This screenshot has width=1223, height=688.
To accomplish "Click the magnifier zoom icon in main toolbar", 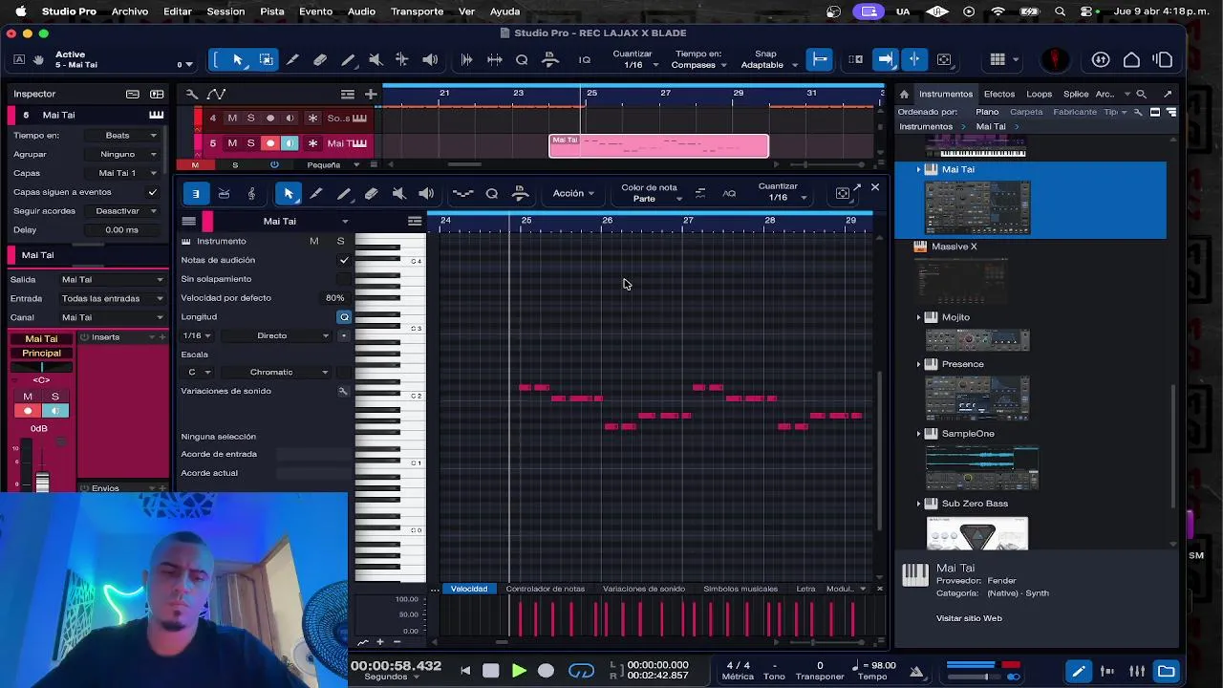I will point(522,59).
